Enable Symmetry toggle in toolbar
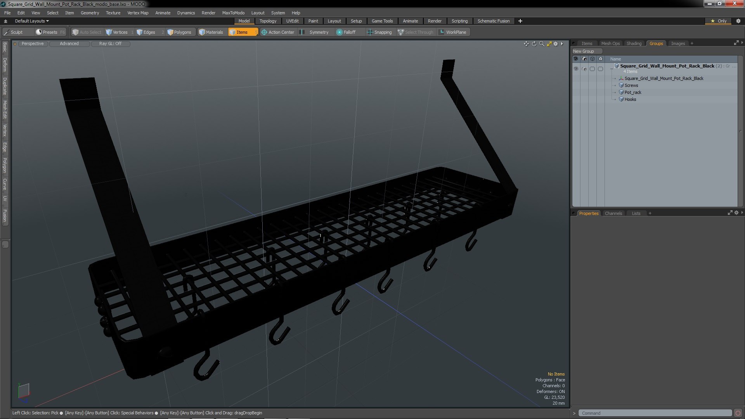745x419 pixels. point(315,32)
